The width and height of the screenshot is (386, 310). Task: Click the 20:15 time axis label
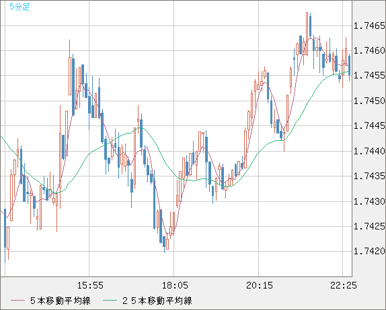(x=260, y=285)
